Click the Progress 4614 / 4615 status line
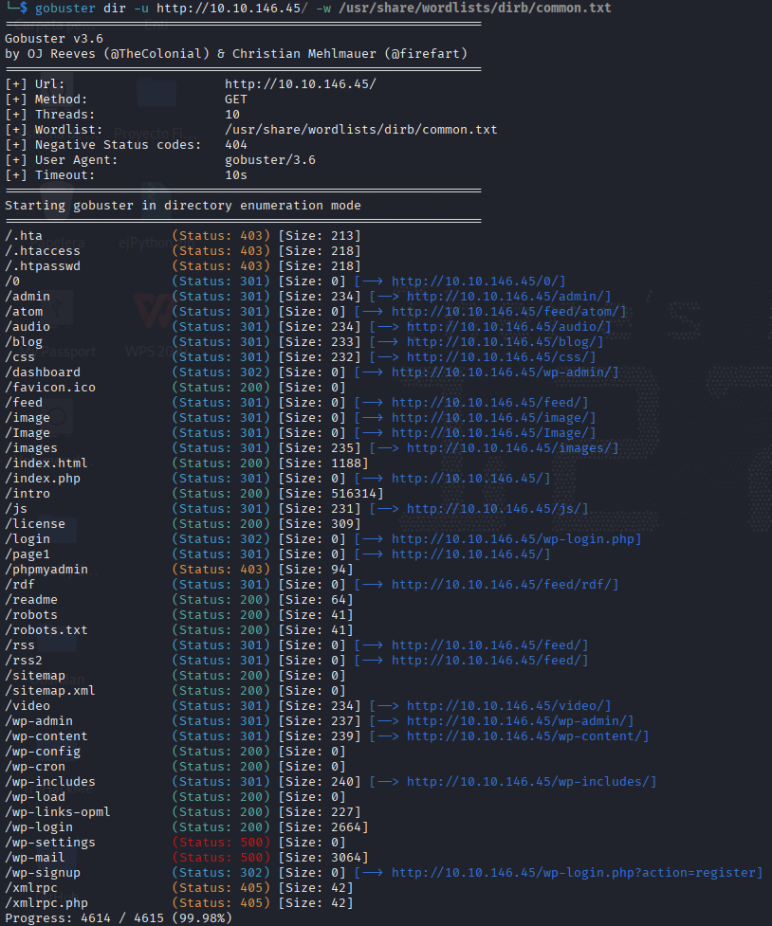Image resolution: width=772 pixels, height=926 pixels. coord(119,918)
